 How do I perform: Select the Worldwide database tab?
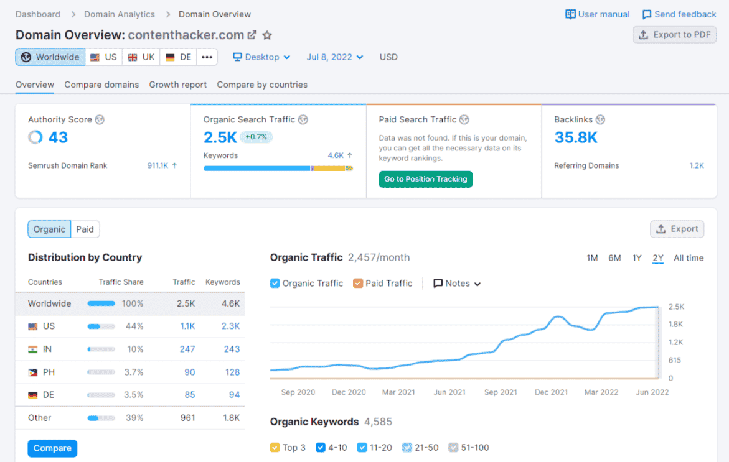(x=50, y=57)
